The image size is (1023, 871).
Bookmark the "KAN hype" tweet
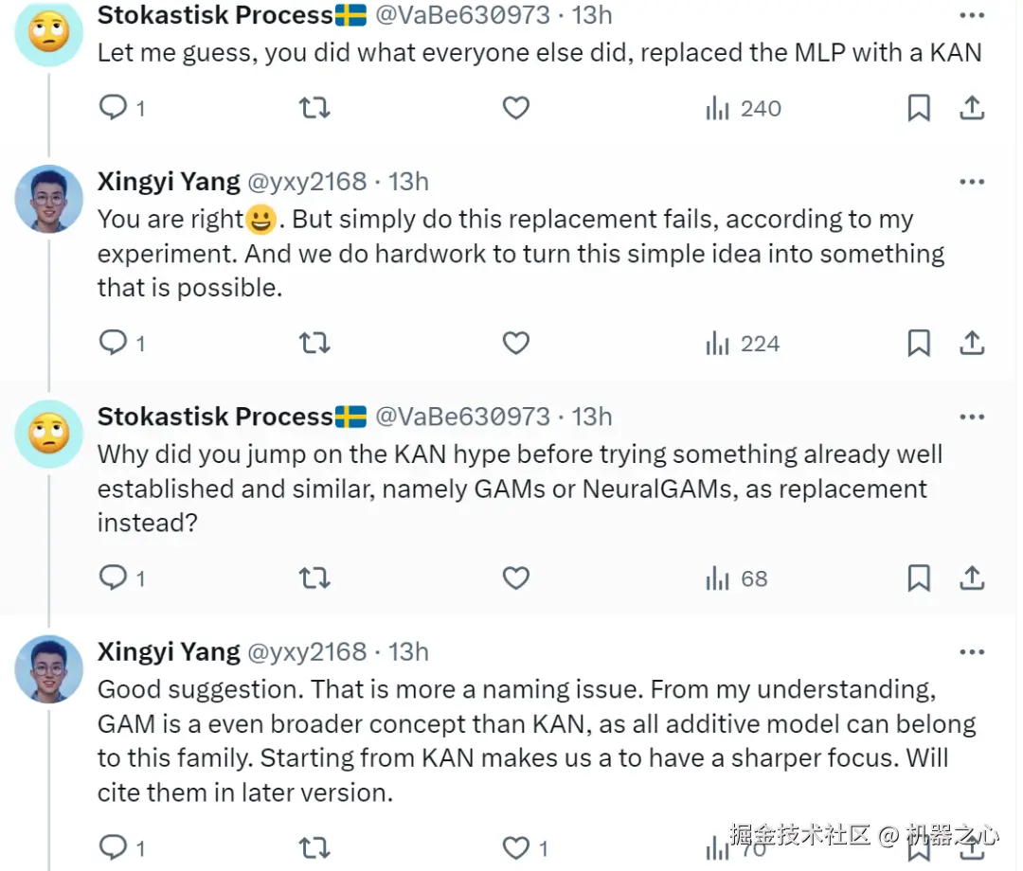(x=919, y=578)
